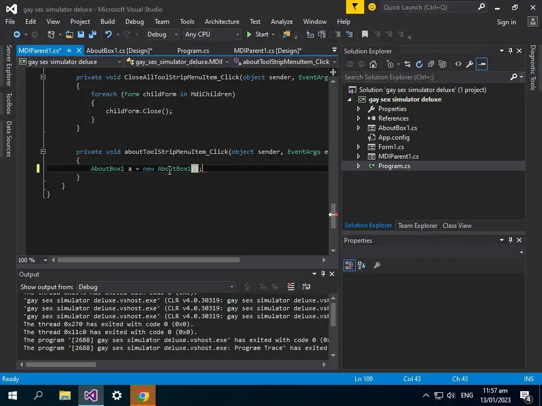Open the Debug solution configuration dropdown
Viewport: 542px width, 406px height.
(x=162, y=34)
